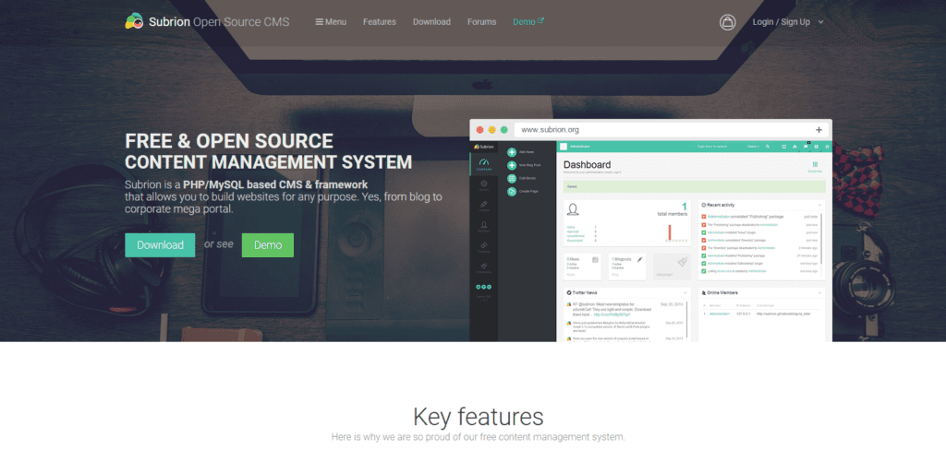The image size is (946, 462).
Task: Select System gear icon in preview sidebar
Action: 484,184
